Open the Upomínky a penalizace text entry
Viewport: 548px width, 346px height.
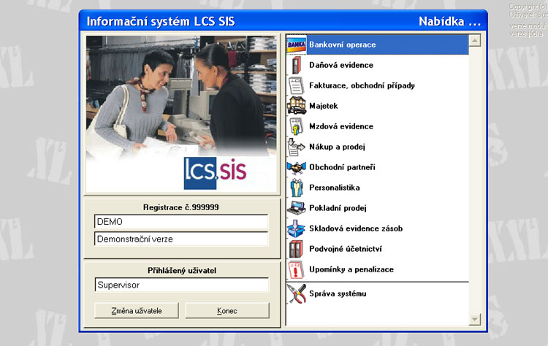(x=351, y=269)
